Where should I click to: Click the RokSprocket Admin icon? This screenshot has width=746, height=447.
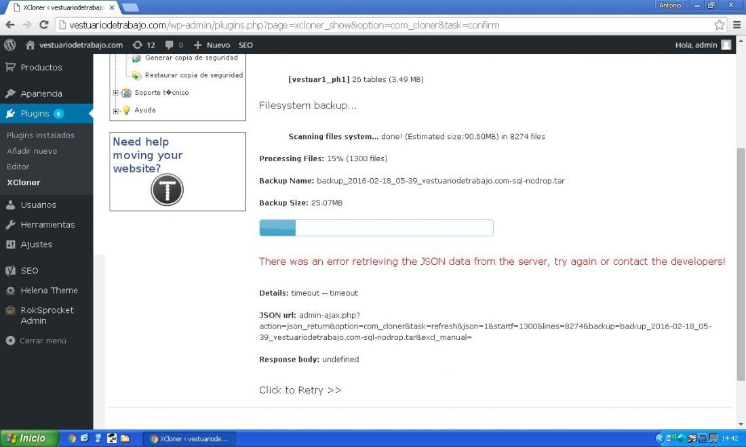click(x=10, y=310)
